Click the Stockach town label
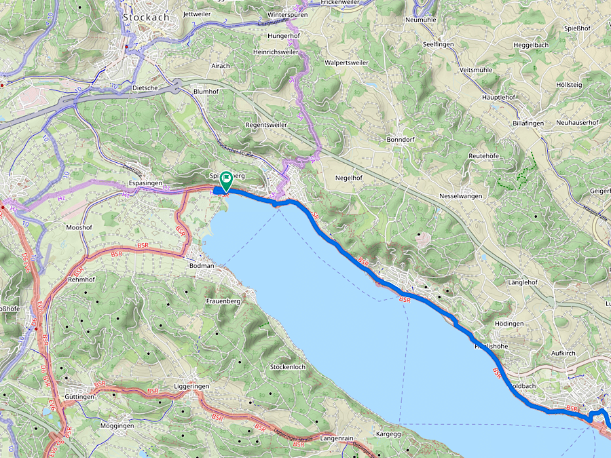The image size is (611, 458). [146, 17]
